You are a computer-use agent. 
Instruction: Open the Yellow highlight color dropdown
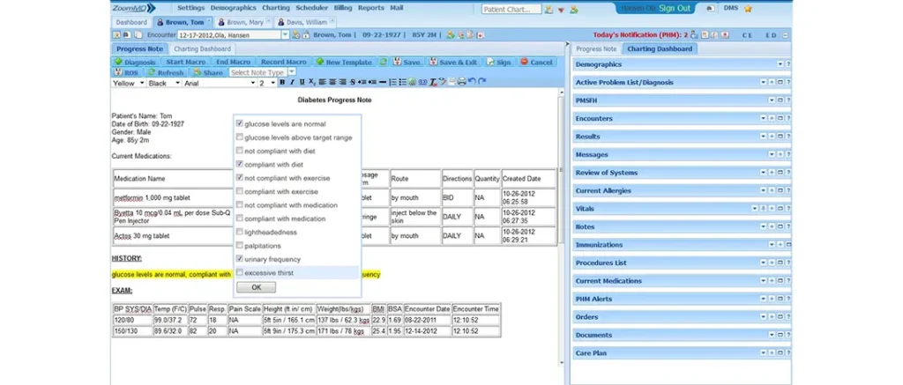[142, 83]
